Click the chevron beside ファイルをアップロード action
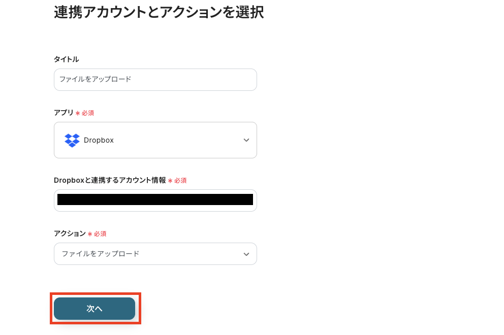Image resolution: width=504 pixels, height=335 pixels. click(246, 254)
